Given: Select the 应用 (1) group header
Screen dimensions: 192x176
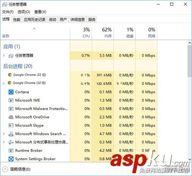Looking at the screenshot, I should point(12,47).
